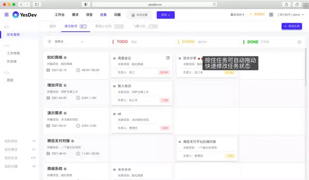Click the handle icon on 新人培训 card

[x=114, y=86]
